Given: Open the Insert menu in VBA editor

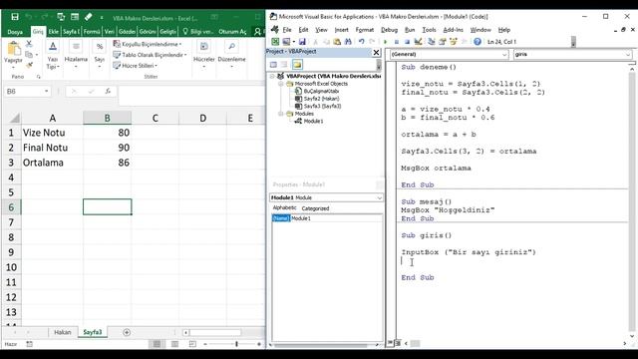Looking at the screenshot, I should (341, 30).
